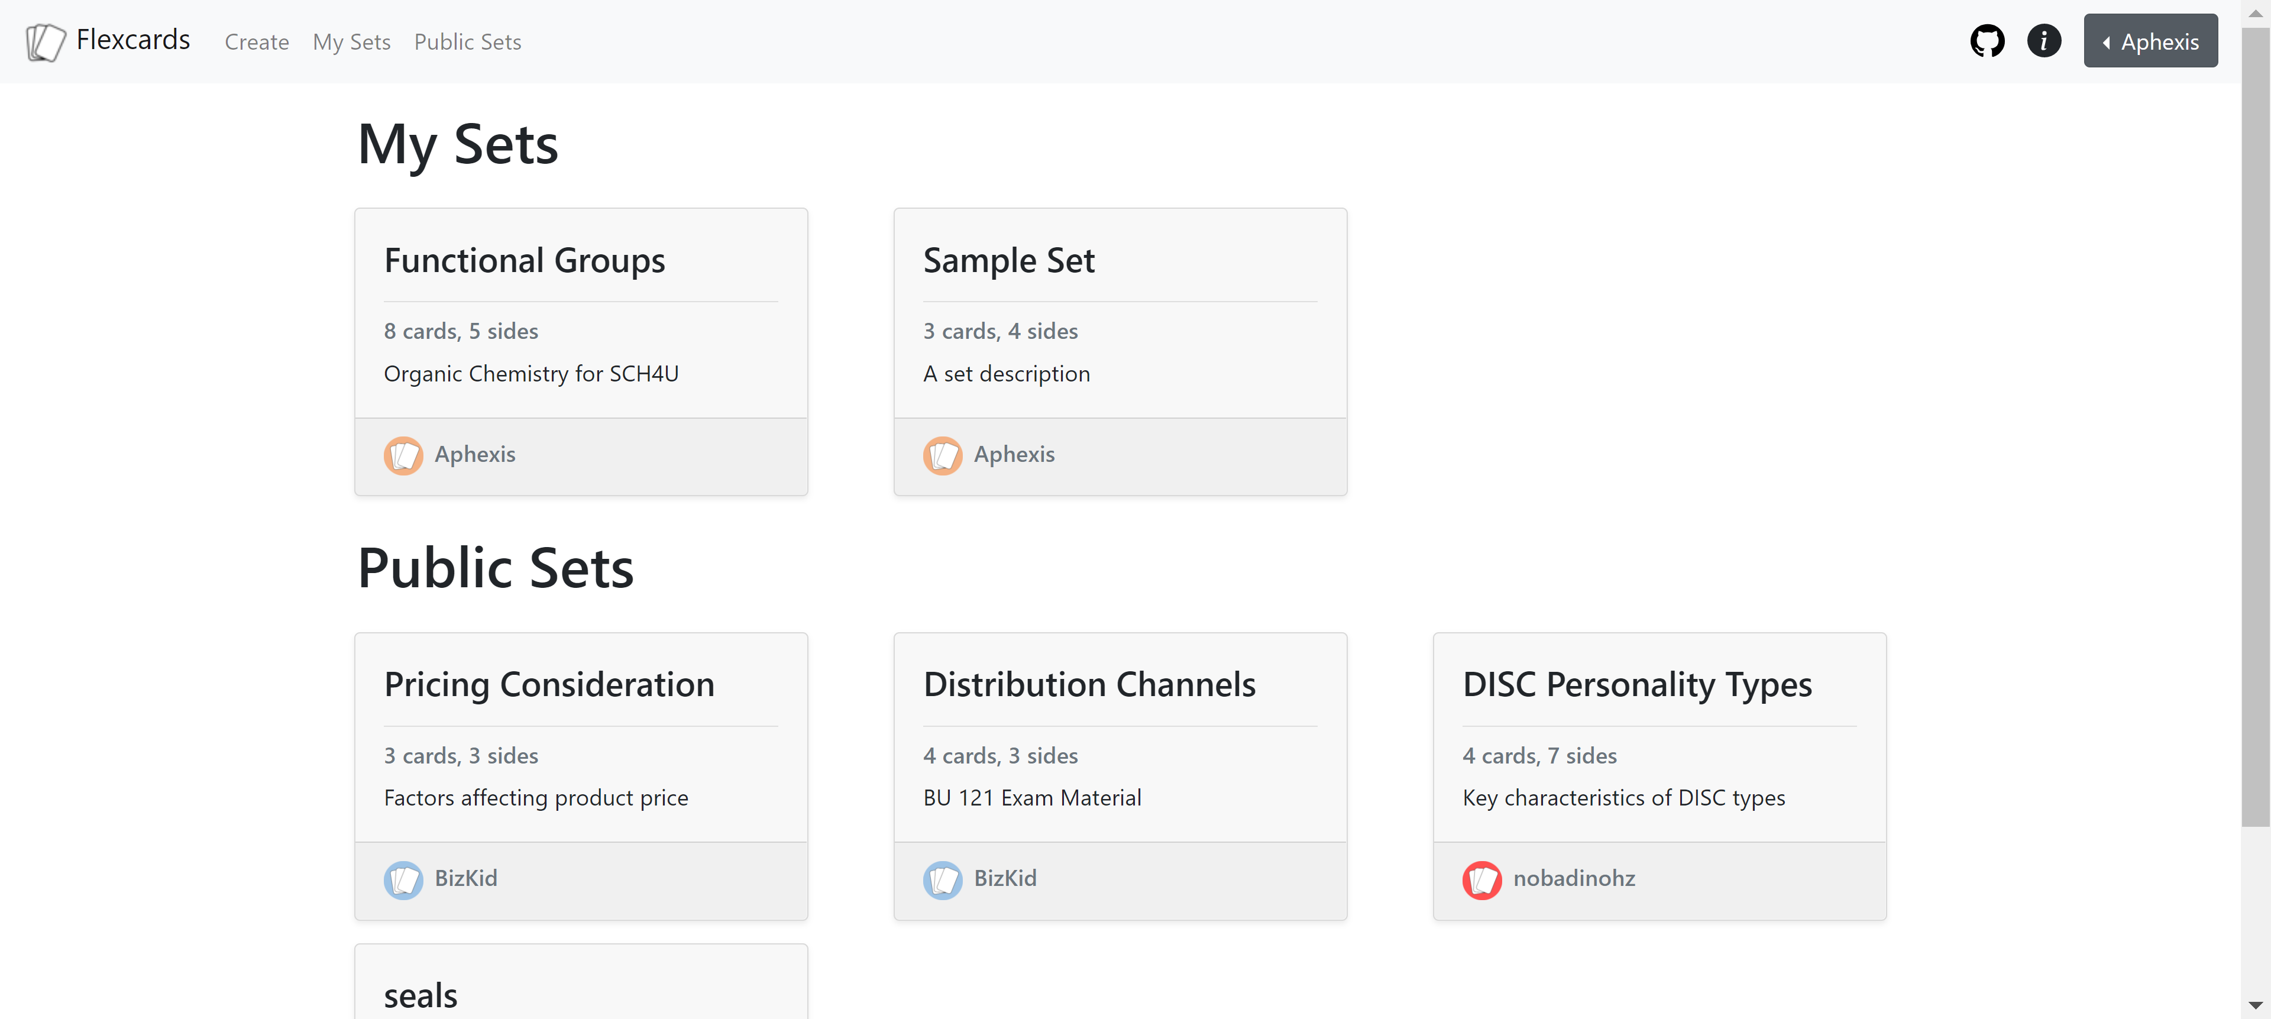The width and height of the screenshot is (2271, 1019).
Task: Open the Public Sets nav link
Action: tap(467, 43)
